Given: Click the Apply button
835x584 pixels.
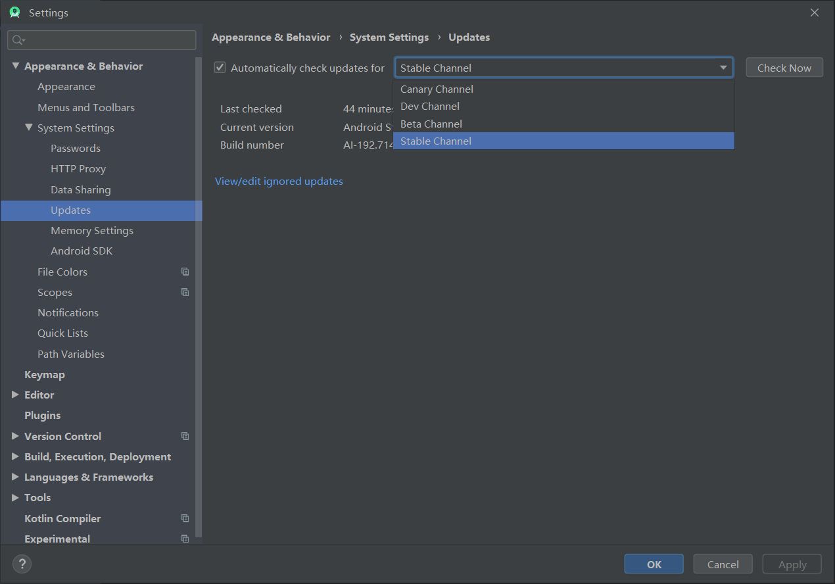Looking at the screenshot, I should (x=792, y=564).
